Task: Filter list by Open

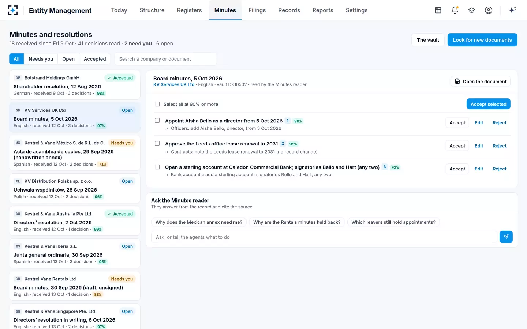Action: click(68, 59)
